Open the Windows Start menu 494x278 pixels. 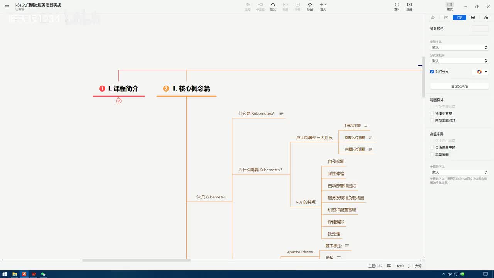(x=5, y=274)
